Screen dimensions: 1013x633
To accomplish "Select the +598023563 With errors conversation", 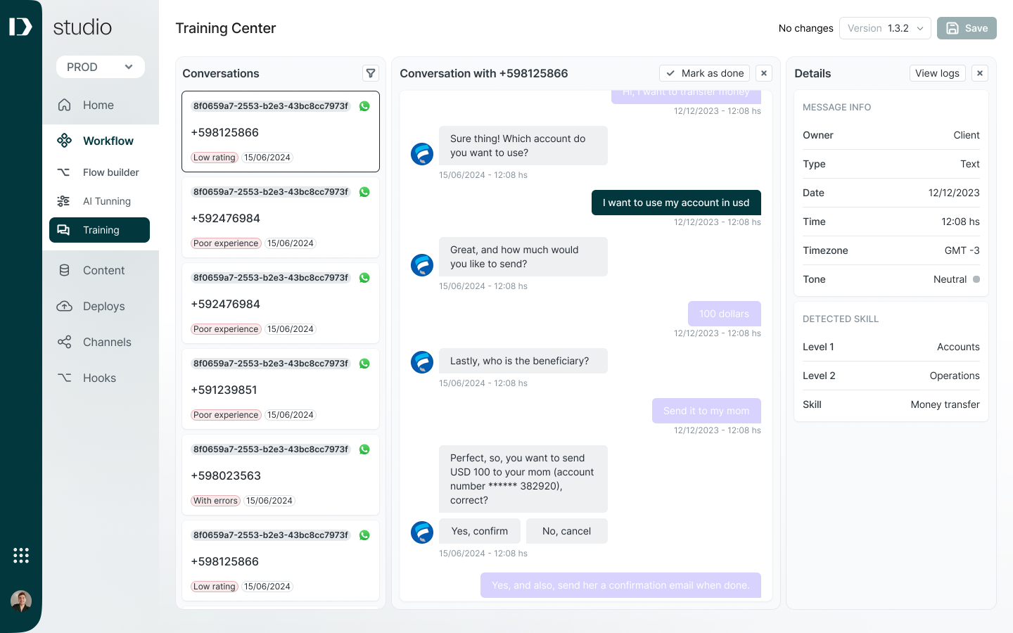I will (x=281, y=475).
